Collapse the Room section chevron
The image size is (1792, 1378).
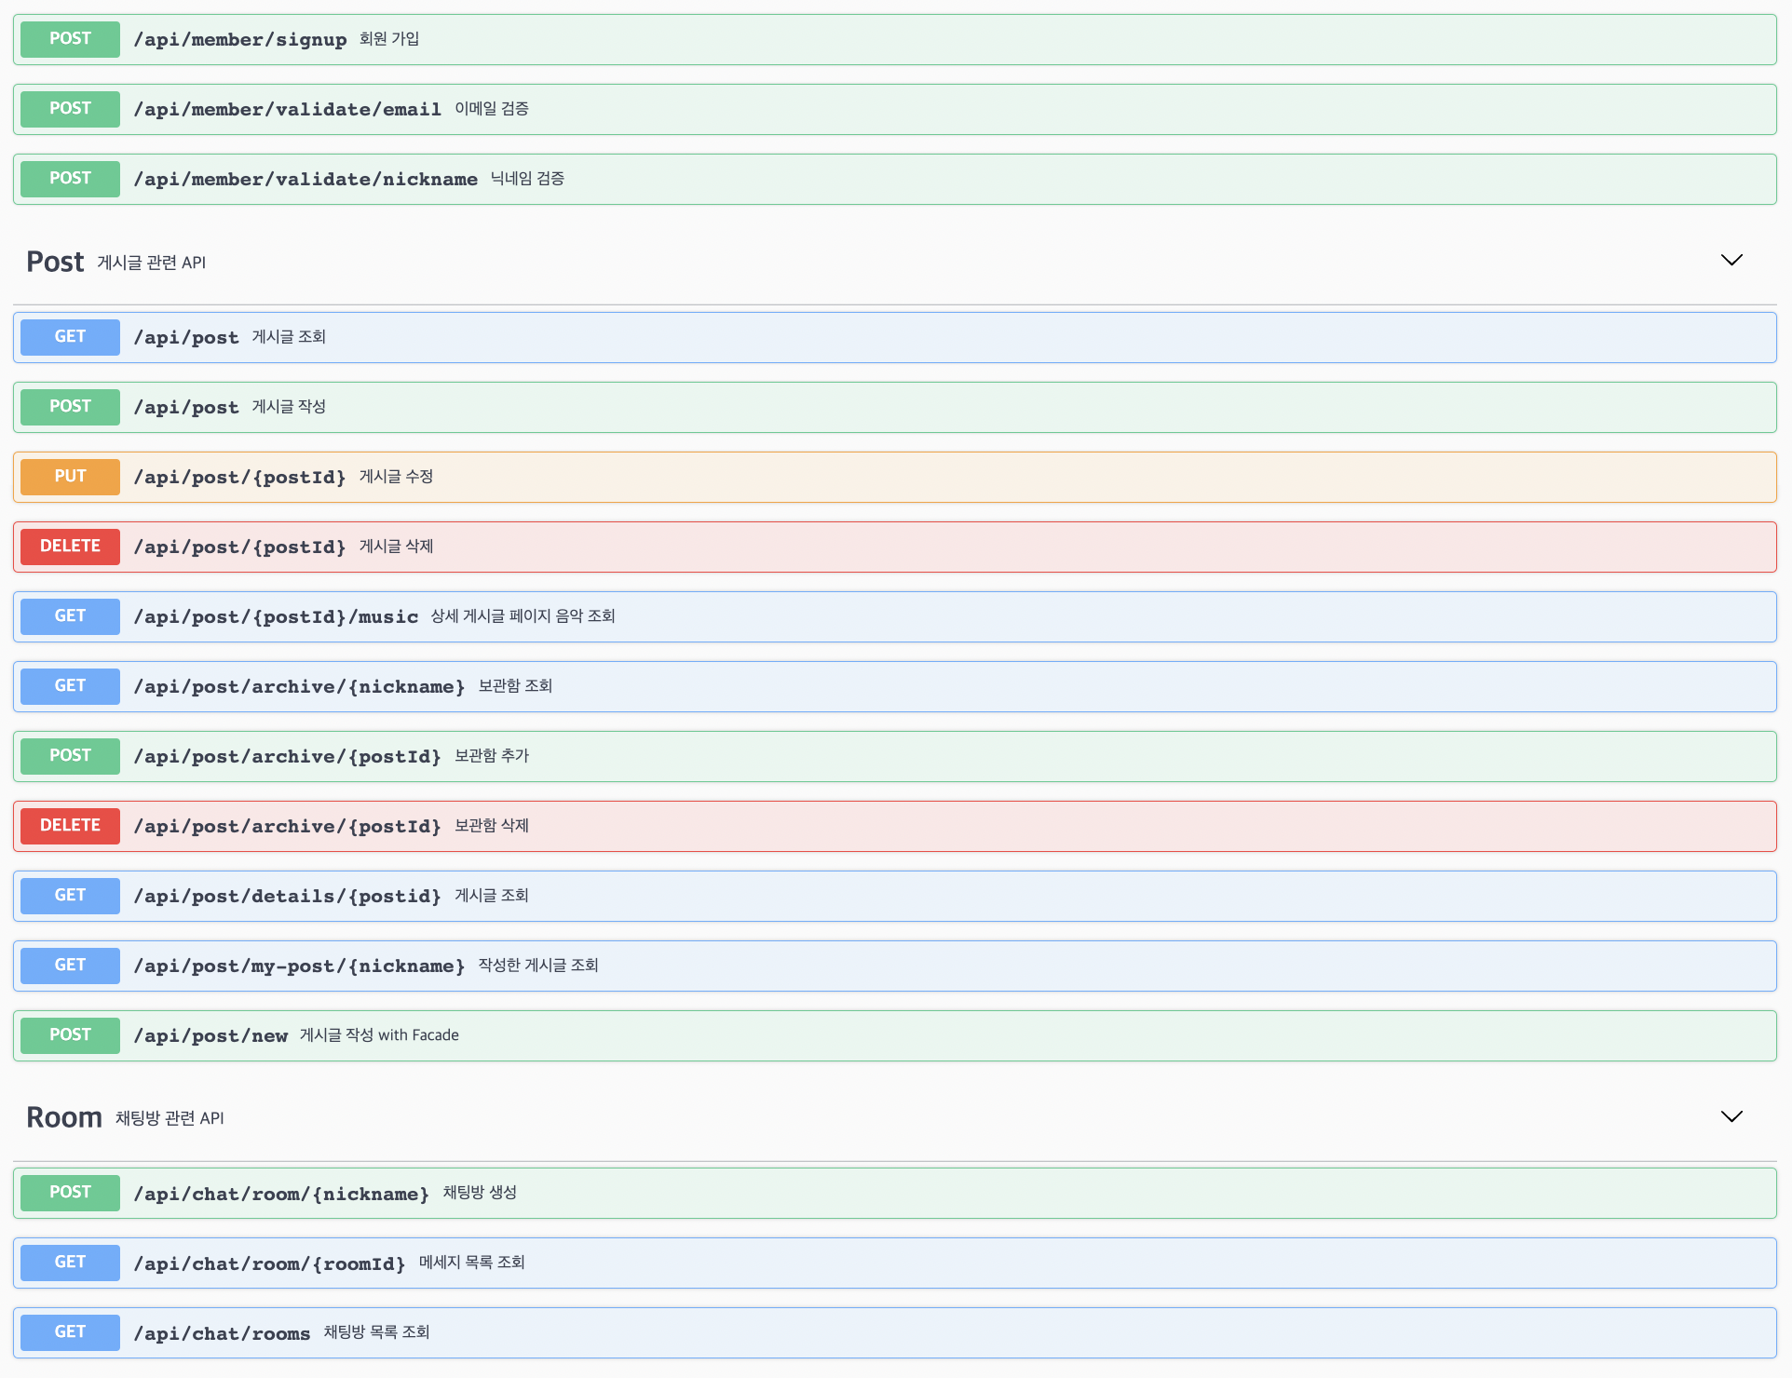coord(1731,1116)
